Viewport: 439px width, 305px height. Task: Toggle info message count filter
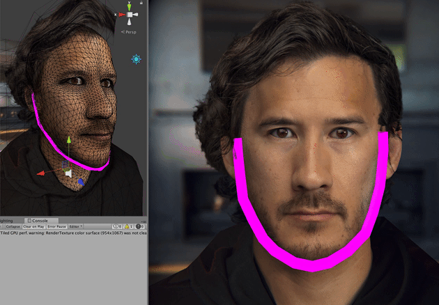117,226
